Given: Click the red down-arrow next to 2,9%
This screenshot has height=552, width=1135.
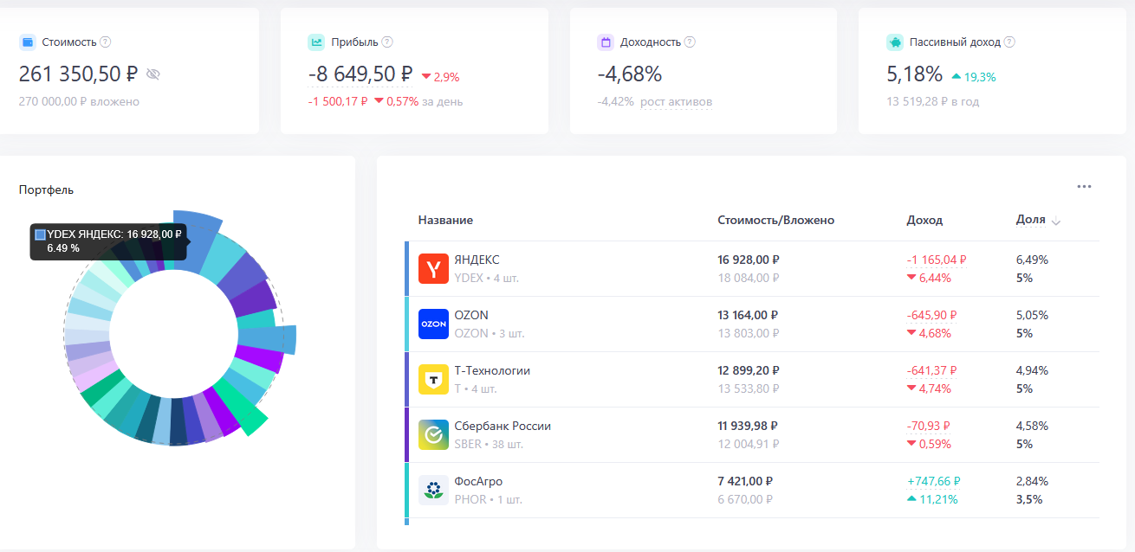Looking at the screenshot, I should tap(426, 77).
